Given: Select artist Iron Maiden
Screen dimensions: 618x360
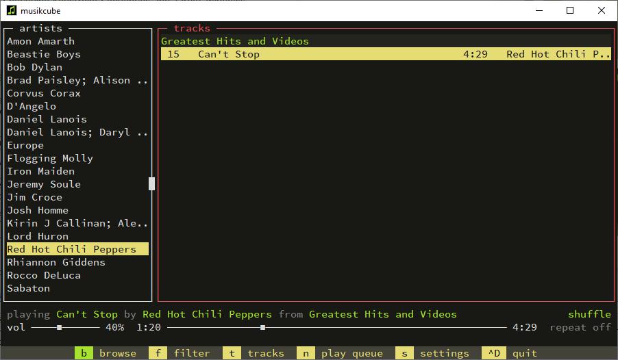Looking at the screenshot, I should tap(77, 171).
